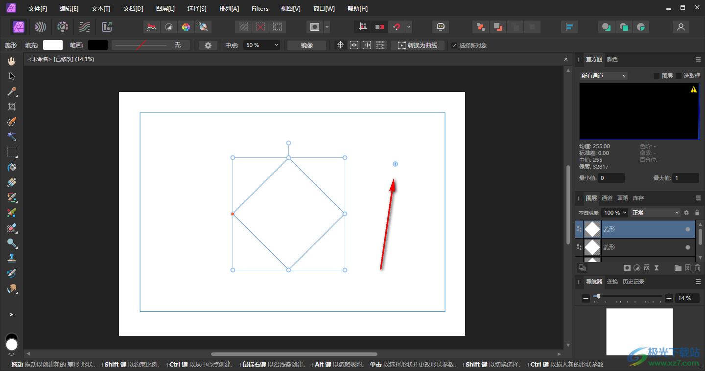Image resolution: width=705 pixels, height=371 pixels.
Task: Select the rectangular Marquee selection tool
Action: coord(12,152)
